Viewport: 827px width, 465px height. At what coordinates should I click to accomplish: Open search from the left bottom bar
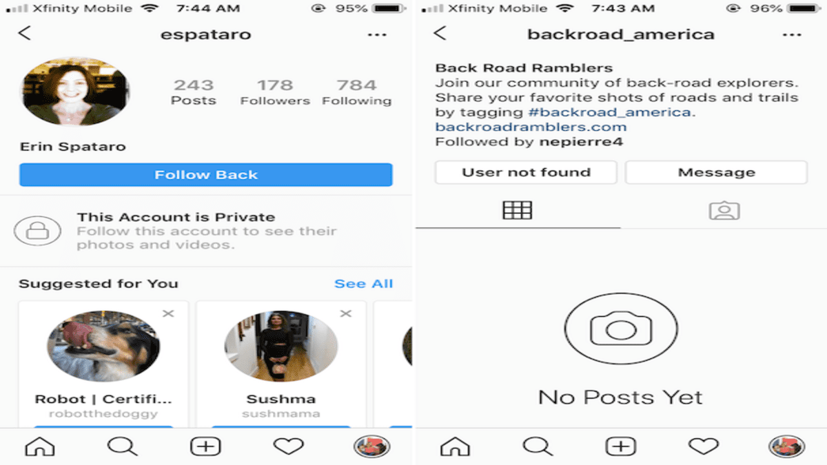click(x=123, y=446)
